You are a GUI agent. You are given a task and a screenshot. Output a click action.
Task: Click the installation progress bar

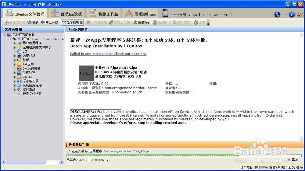click(184, 156)
